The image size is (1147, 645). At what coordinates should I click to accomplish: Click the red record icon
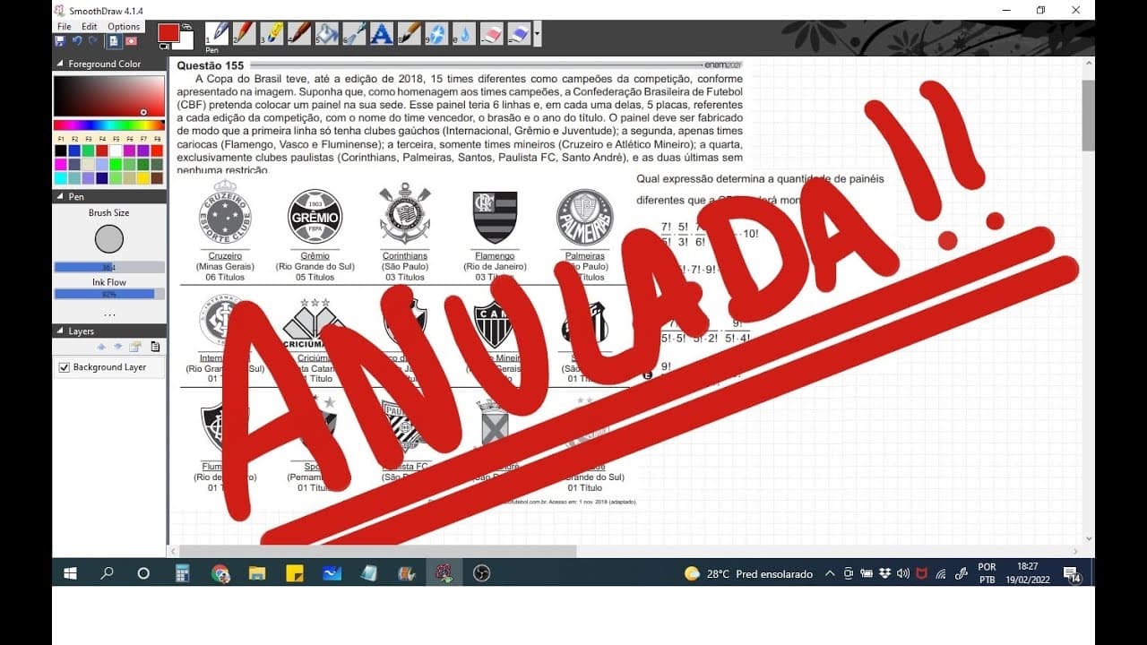[131, 40]
